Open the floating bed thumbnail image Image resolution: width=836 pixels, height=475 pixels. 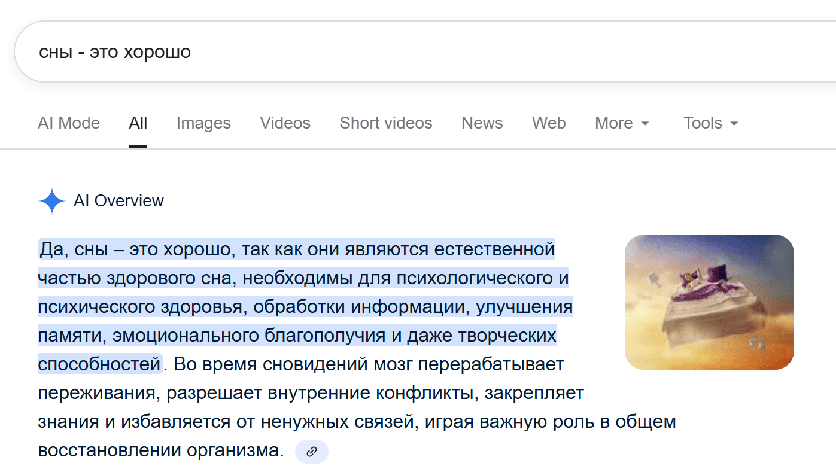tap(709, 302)
